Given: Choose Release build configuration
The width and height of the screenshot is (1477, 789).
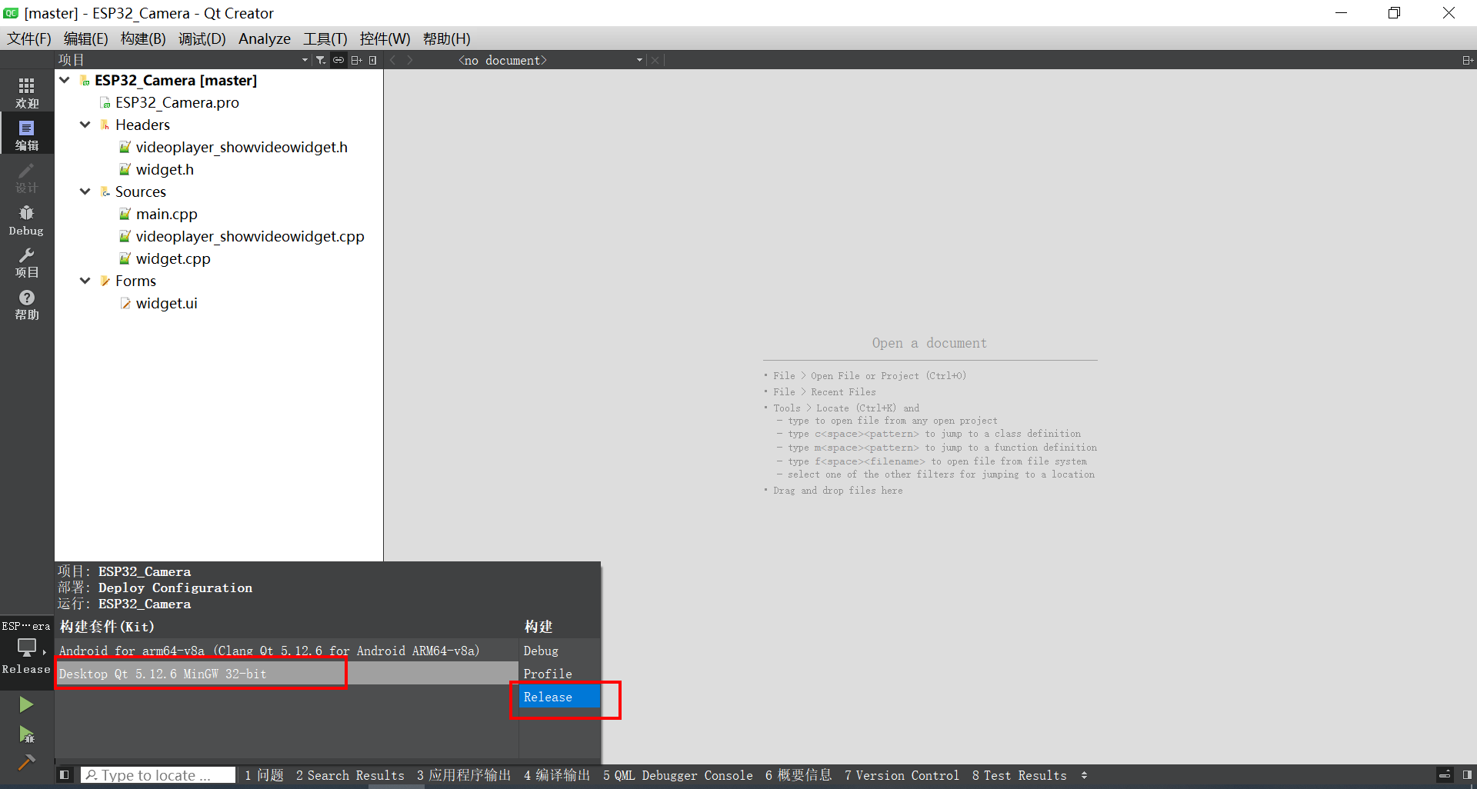Looking at the screenshot, I should pos(559,697).
